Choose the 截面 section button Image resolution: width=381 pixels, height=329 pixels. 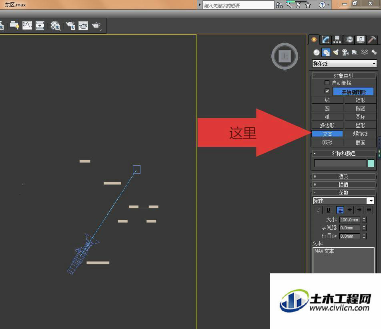pyautogui.click(x=360, y=142)
